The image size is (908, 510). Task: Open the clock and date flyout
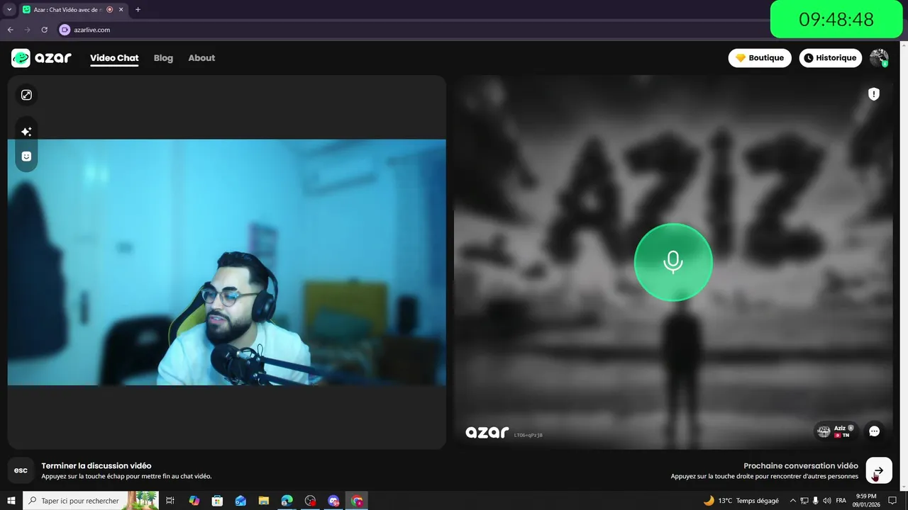point(866,501)
